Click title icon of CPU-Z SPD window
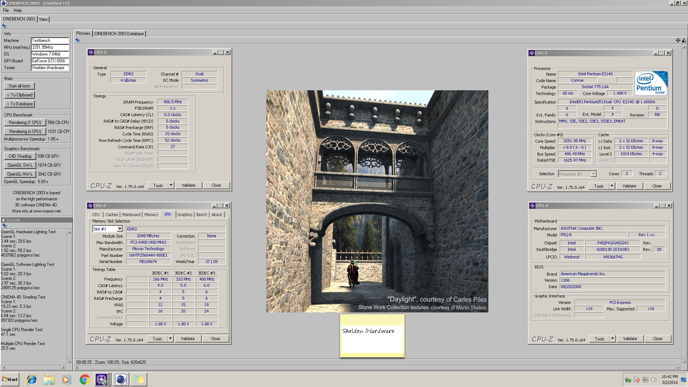The width and height of the screenshot is (688, 387). 90,206
